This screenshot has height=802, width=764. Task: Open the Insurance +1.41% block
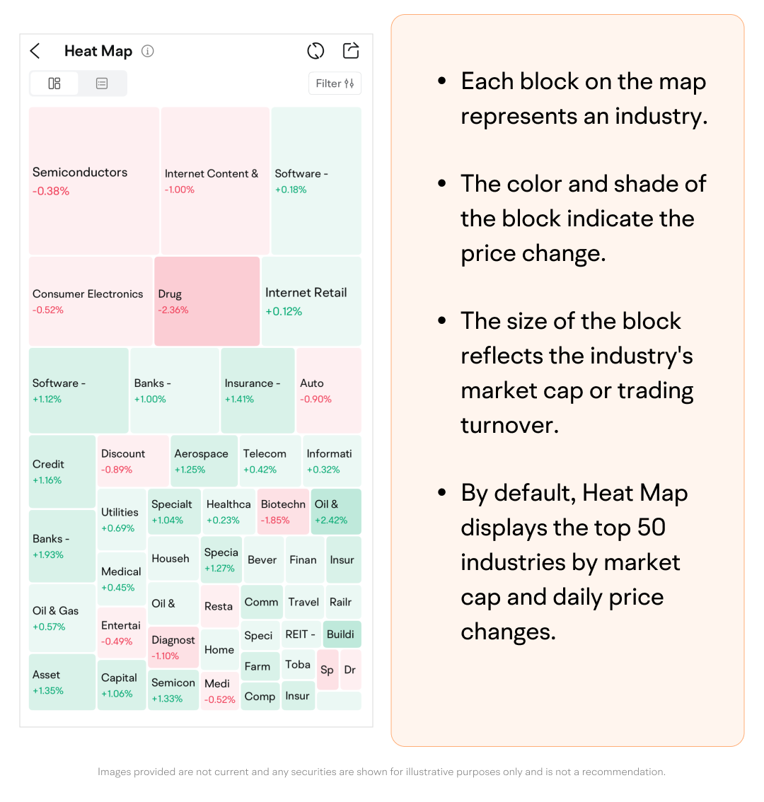click(x=257, y=390)
